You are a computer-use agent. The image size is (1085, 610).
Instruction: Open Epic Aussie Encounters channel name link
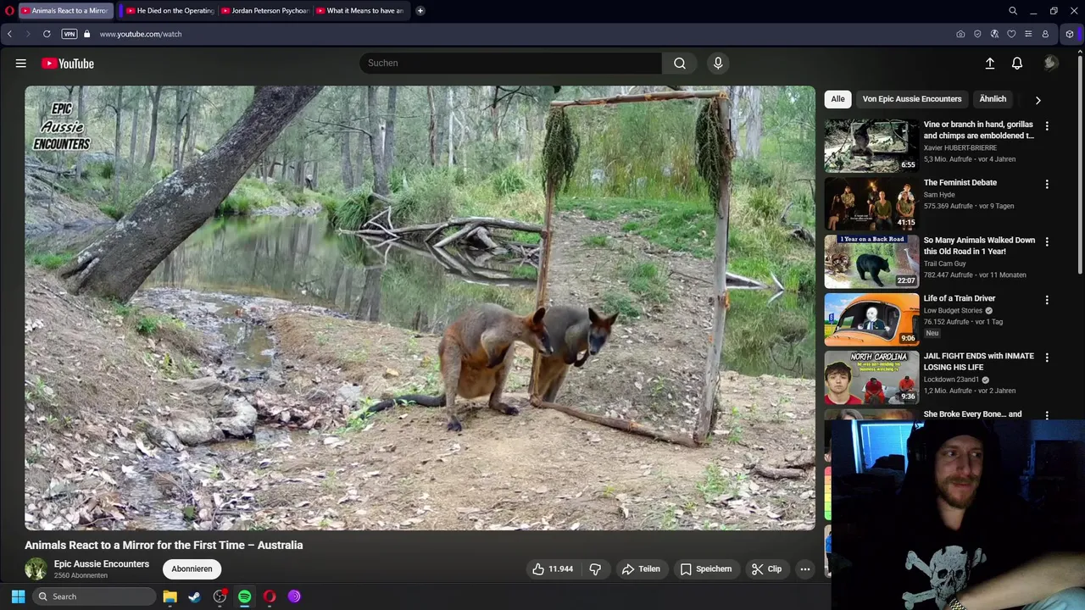point(102,564)
